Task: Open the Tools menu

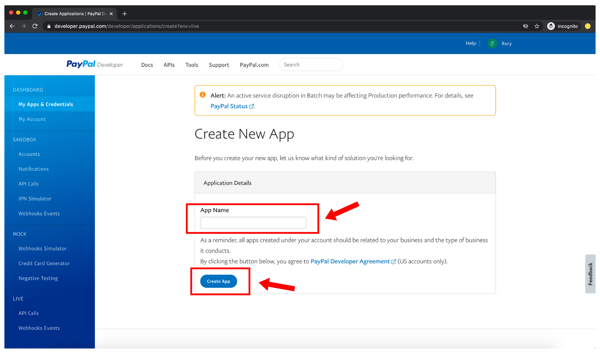Action: [x=192, y=65]
